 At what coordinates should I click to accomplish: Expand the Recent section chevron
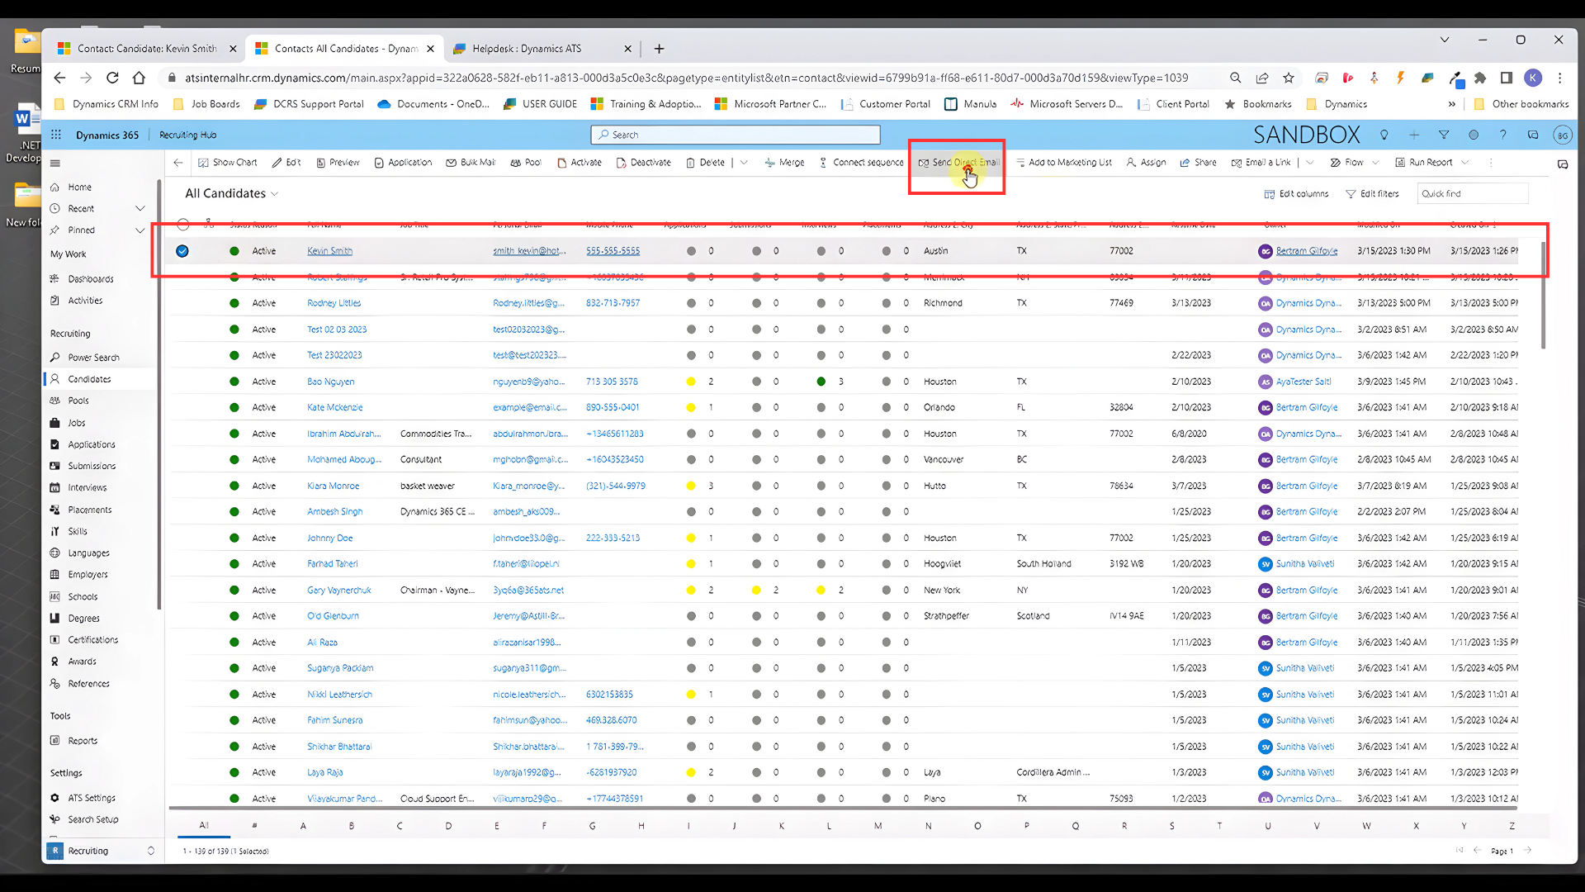(x=140, y=208)
